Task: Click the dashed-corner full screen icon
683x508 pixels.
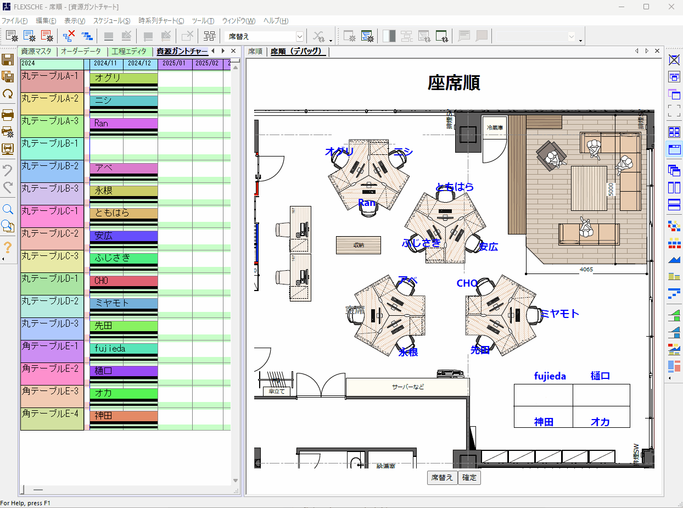Action: pos(674,111)
